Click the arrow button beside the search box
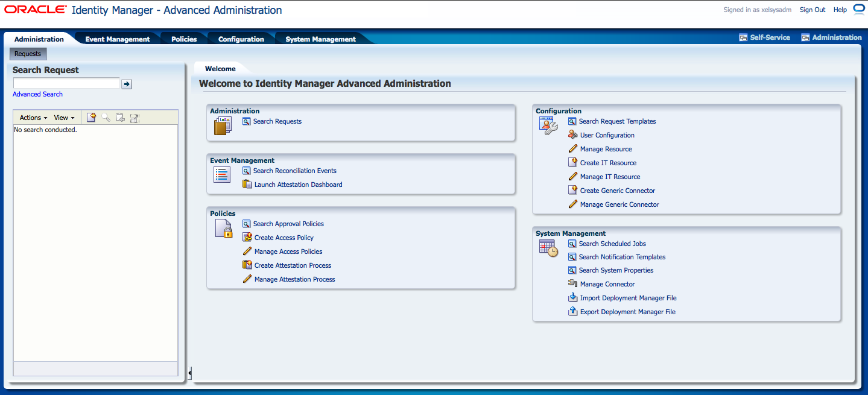The width and height of the screenshot is (868, 395). (127, 84)
